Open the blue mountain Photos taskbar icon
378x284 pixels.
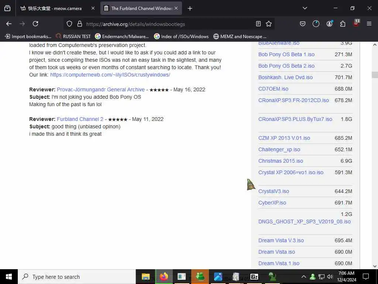click(218, 277)
